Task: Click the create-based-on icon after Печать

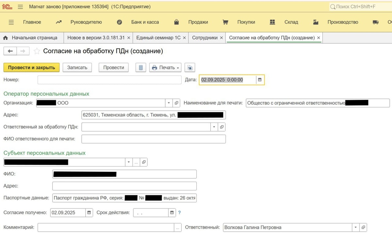Action: pyautogui.click(x=190, y=68)
